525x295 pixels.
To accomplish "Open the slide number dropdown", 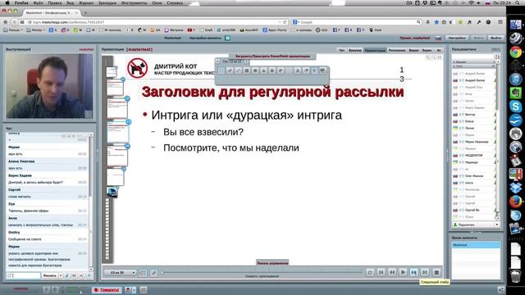I will pyautogui.click(x=120, y=273).
